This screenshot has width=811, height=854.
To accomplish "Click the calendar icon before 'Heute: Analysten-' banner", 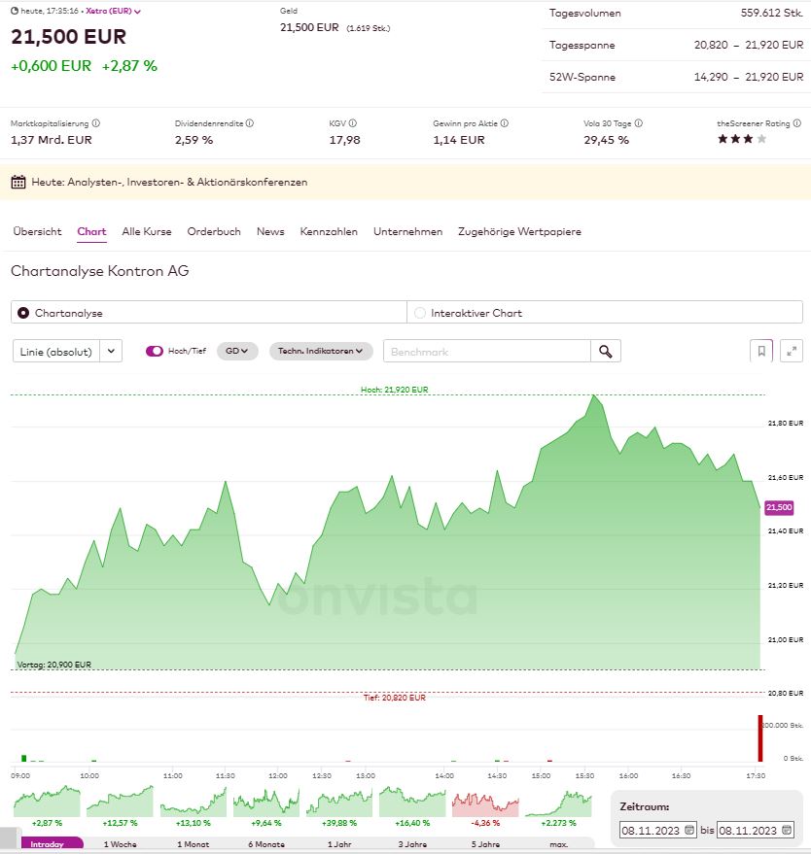I will tap(19, 182).
